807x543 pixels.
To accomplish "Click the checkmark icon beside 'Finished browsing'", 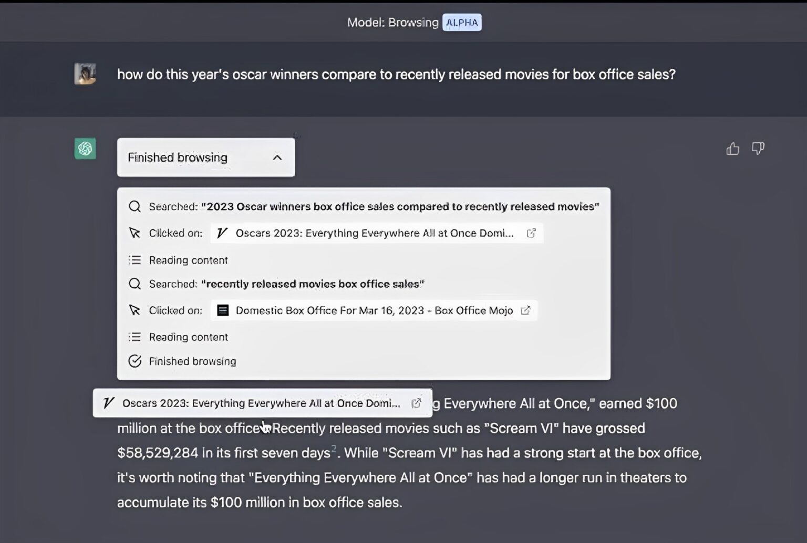I will 135,361.
